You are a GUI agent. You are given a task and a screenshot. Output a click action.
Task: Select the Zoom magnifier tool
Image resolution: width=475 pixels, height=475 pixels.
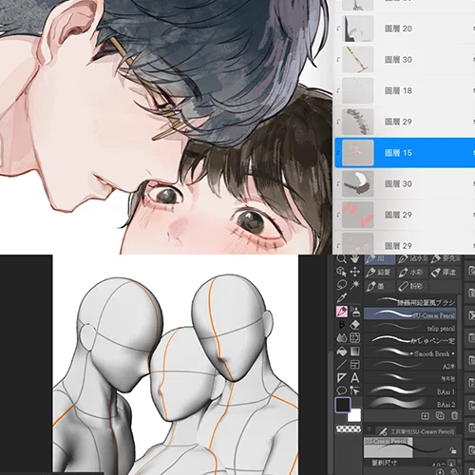(341, 258)
